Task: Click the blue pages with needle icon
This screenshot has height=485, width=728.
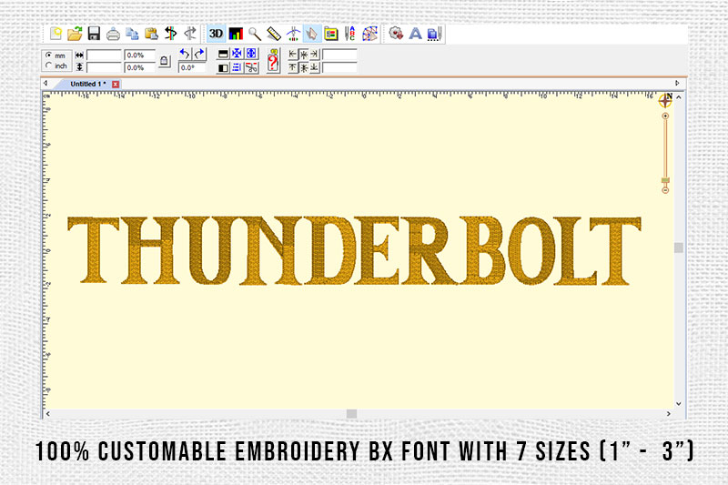Action: coord(435,34)
